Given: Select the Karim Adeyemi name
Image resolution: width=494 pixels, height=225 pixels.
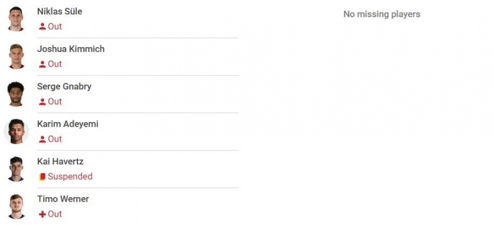Looking at the screenshot, I should click(x=68, y=124).
